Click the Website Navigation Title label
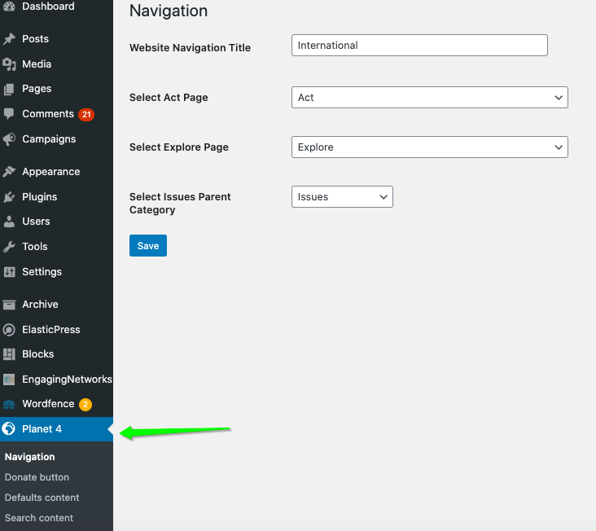596x531 pixels. 190,48
